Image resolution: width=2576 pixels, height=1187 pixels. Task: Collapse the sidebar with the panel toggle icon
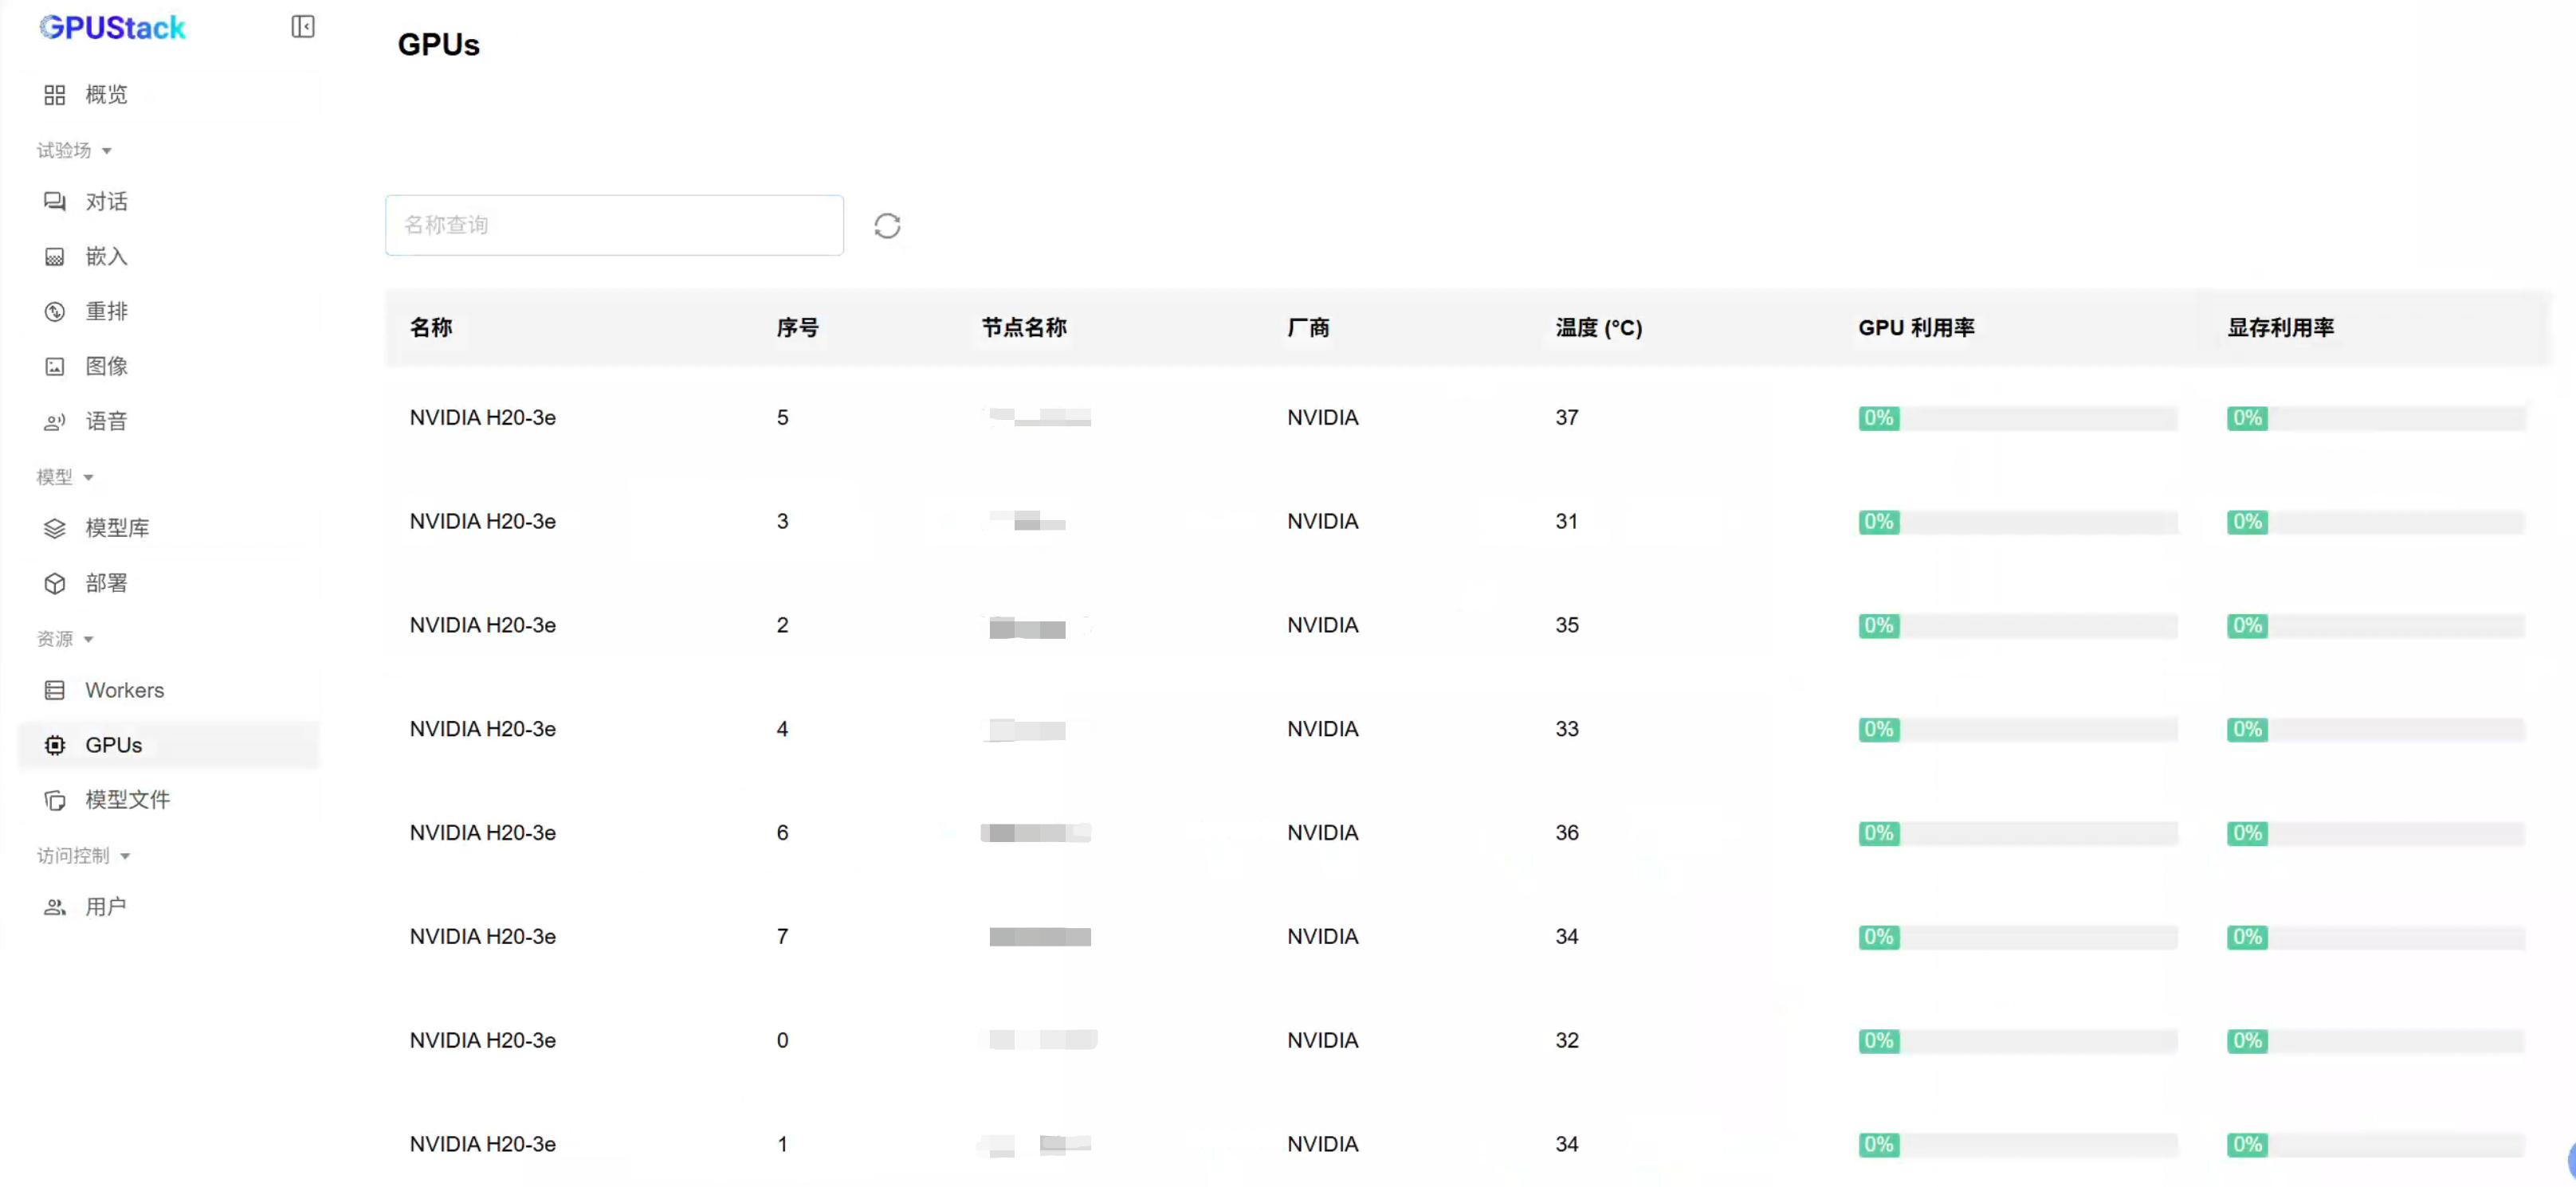[303, 27]
